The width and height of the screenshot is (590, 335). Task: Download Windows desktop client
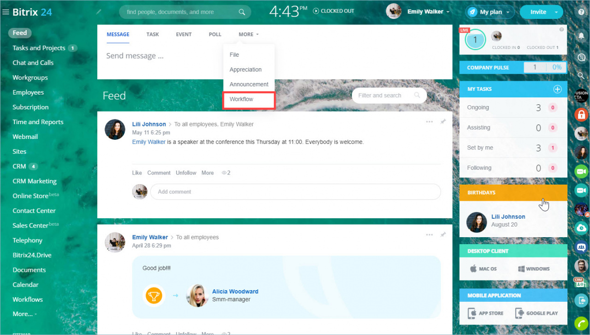click(534, 269)
